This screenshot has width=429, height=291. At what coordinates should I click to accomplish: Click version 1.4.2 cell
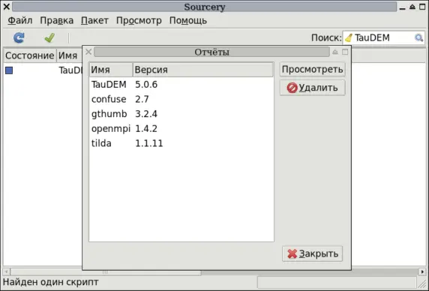click(146, 129)
